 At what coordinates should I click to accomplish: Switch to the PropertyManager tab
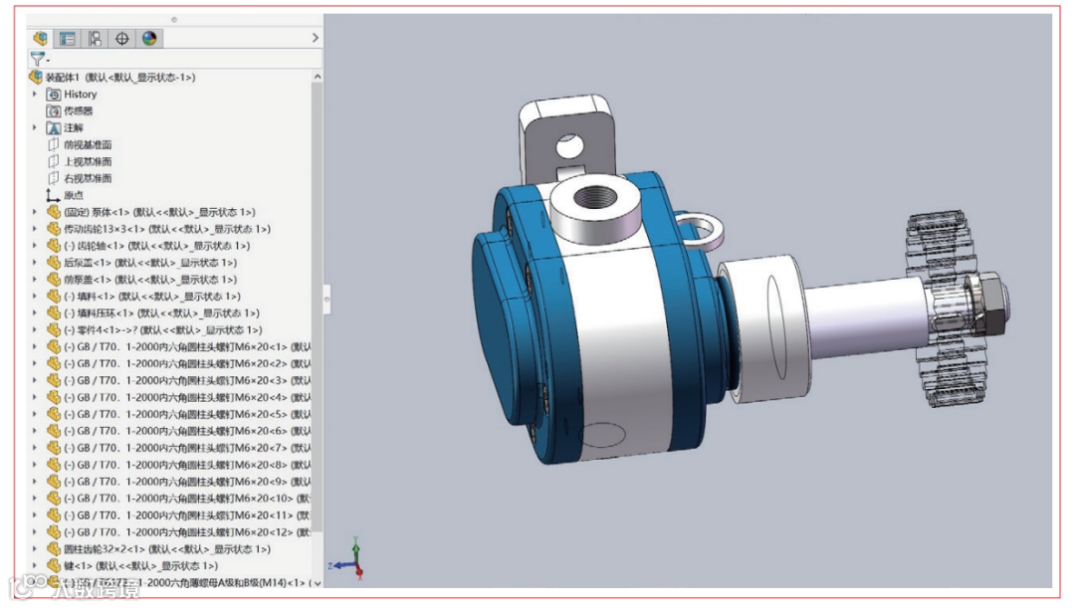point(68,39)
